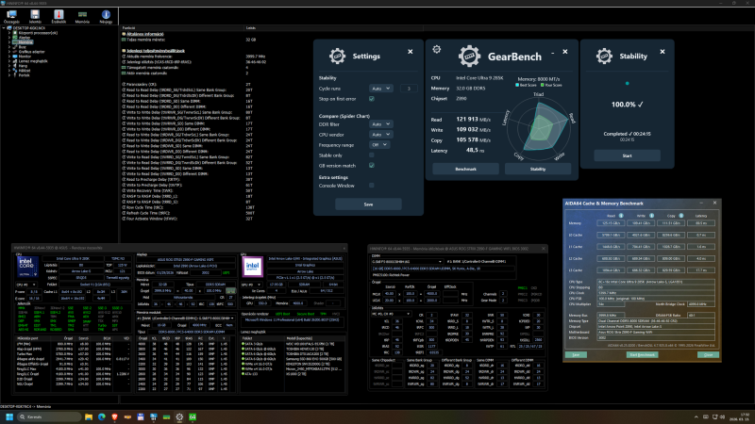Launch Microsoft Edge from the taskbar

coord(102,416)
